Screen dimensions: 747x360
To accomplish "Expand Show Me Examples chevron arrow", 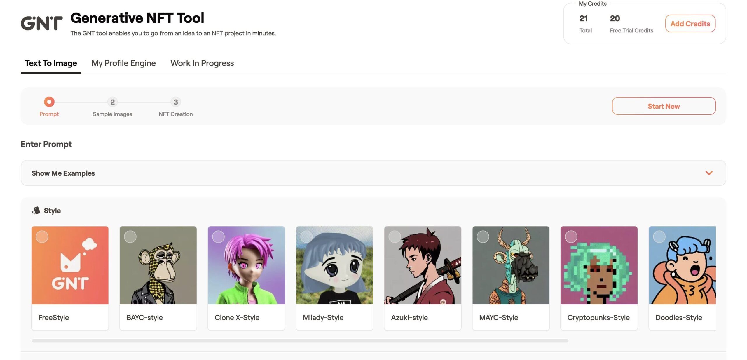I will (x=709, y=173).
